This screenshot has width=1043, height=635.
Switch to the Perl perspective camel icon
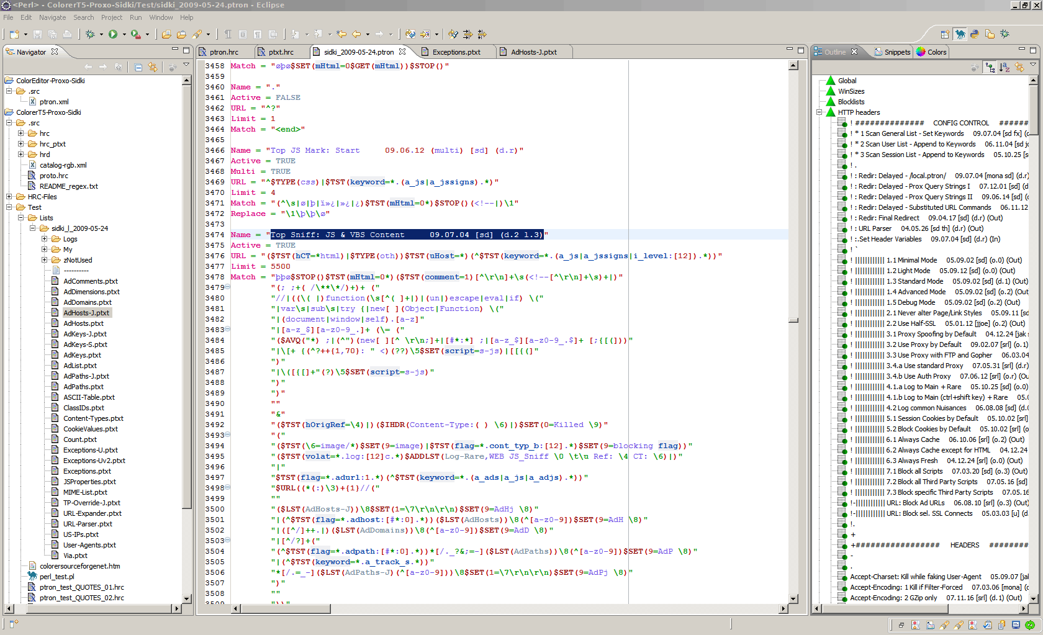960,34
